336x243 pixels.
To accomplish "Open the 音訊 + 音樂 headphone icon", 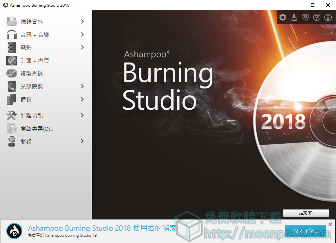I will 11,34.
